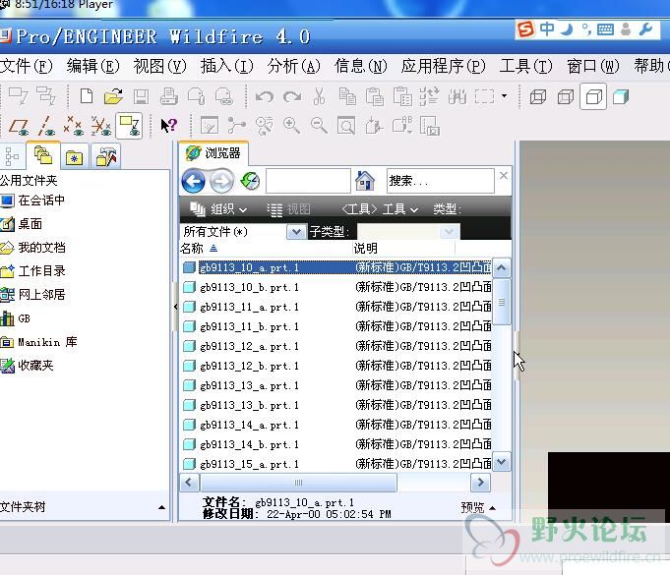
Task: Select 工作目录 working directory
Action: [x=33, y=270]
